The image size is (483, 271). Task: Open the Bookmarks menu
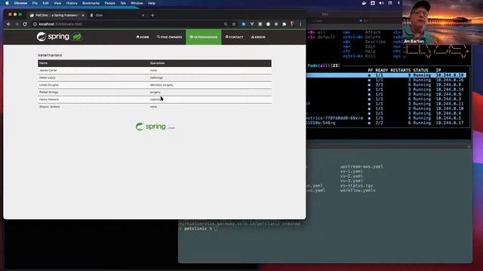[91, 3]
